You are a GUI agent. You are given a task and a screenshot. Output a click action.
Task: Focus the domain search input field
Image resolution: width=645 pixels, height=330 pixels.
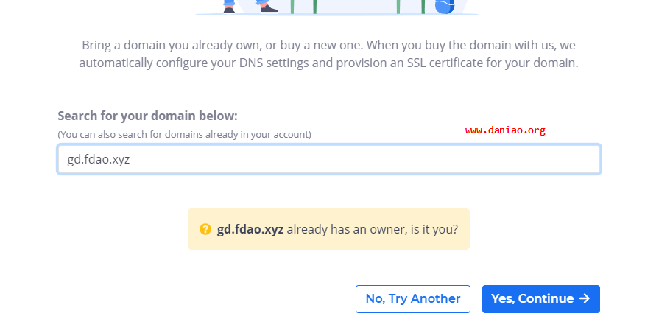(x=329, y=159)
